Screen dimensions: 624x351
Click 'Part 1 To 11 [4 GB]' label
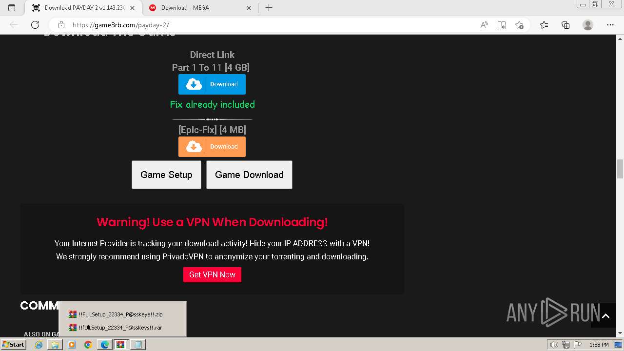pos(211,67)
